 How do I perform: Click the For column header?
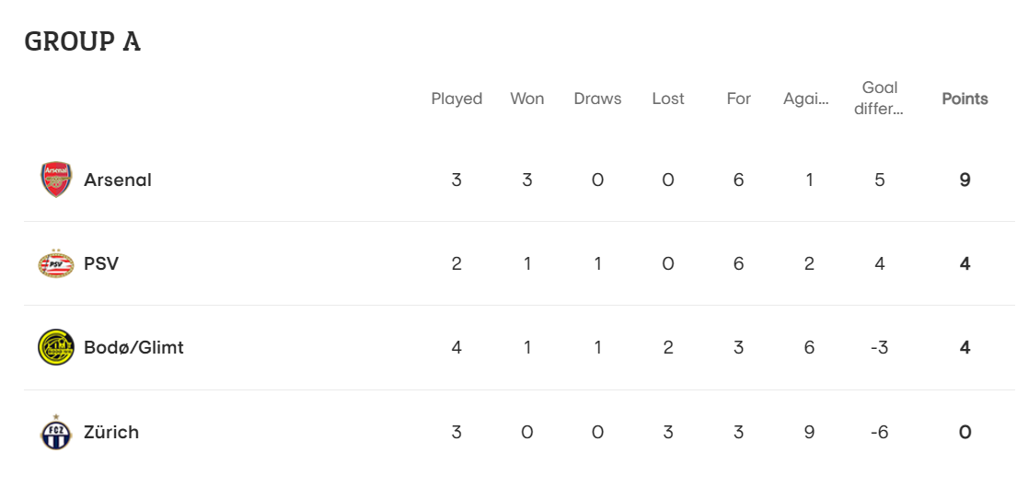click(x=739, y=99)
